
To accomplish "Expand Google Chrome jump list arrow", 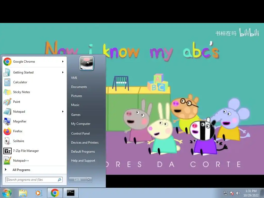I will [x=63, y=62].
